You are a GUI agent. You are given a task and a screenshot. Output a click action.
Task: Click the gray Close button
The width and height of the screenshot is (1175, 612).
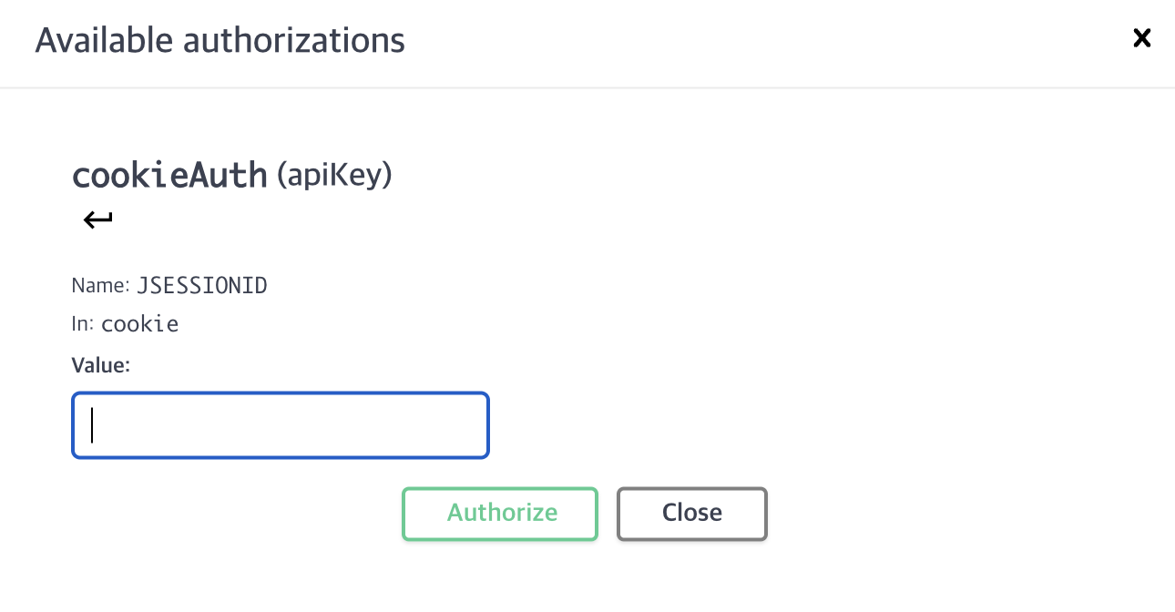(x=691, y=513)
